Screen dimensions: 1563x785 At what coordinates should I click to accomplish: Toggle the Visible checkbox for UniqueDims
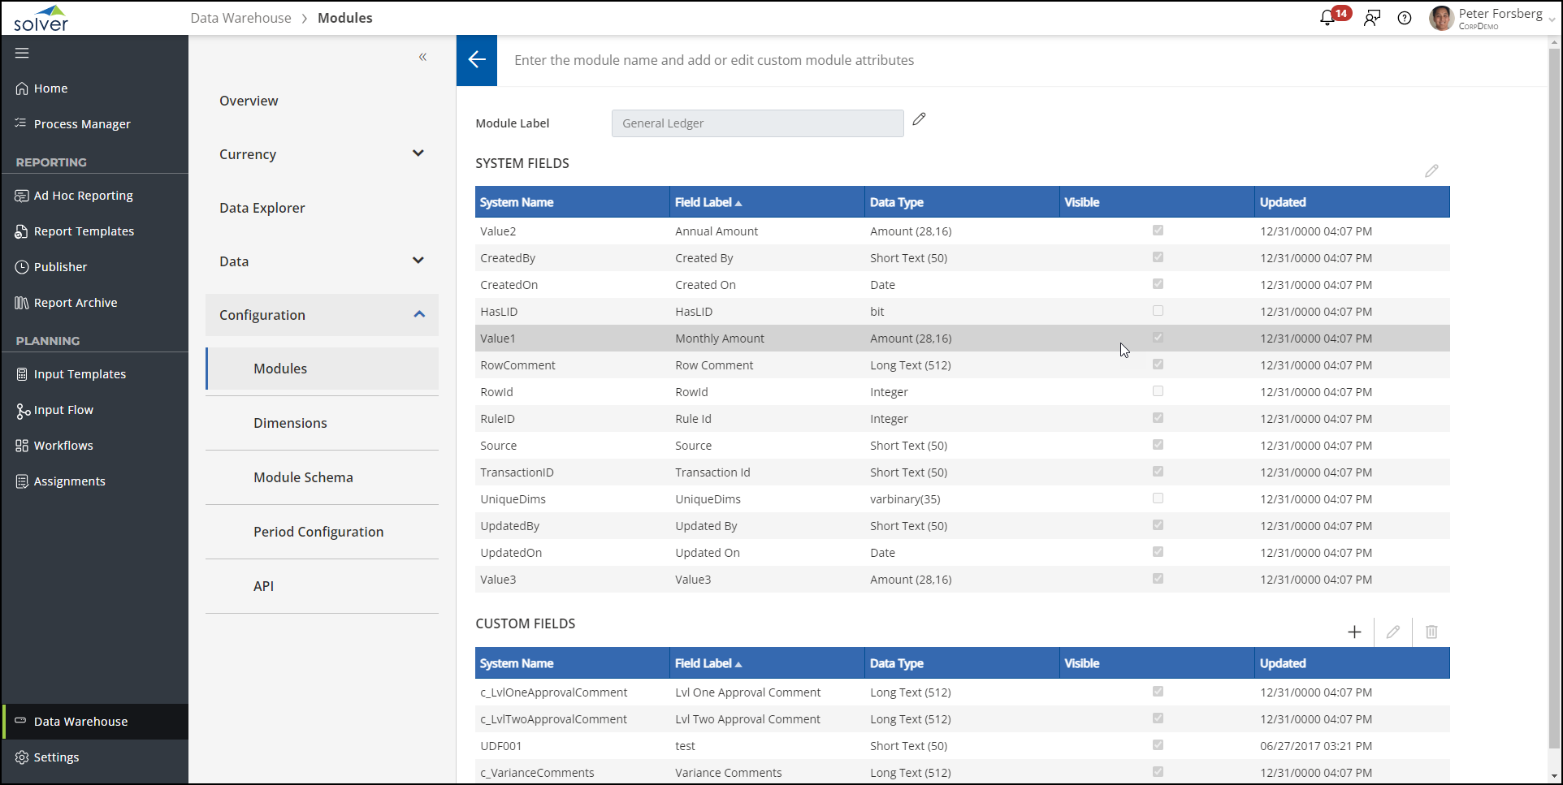tap(1158, 498)
